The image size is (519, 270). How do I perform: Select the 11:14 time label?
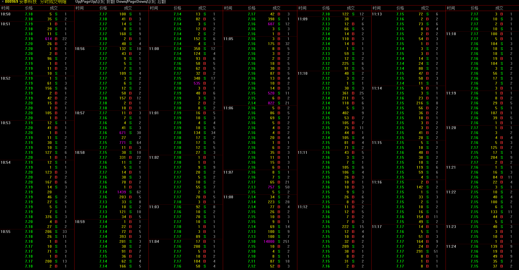[x=377, y=88]
